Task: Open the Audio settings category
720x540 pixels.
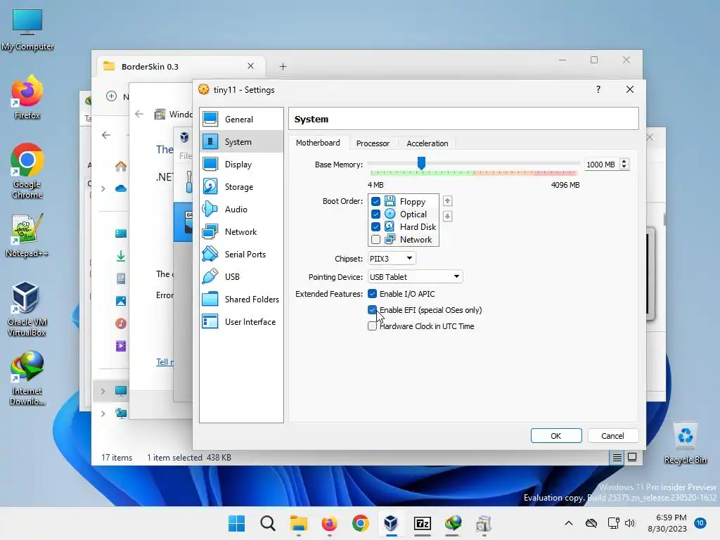Action: pos(242,210)
